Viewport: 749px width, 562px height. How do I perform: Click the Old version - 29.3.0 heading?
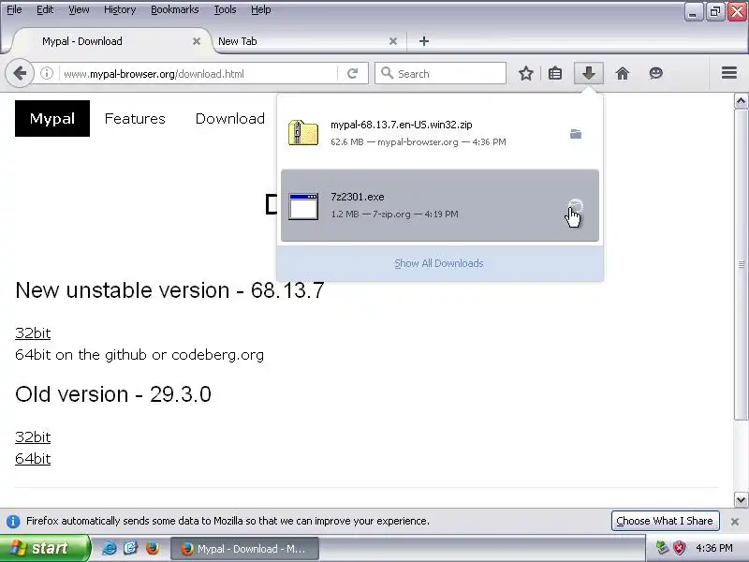tap(113, 394)
